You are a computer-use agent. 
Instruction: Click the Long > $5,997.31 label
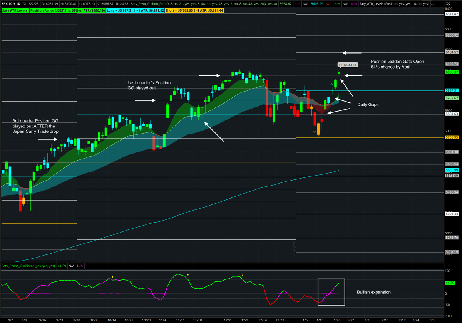[136, 10]
